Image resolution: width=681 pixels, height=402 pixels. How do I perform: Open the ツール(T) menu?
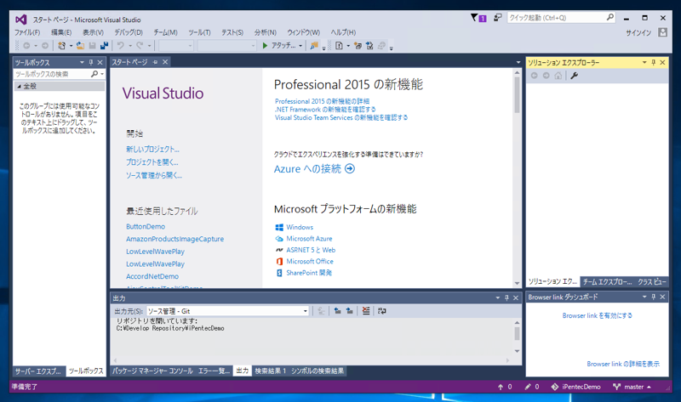(199, 32)
